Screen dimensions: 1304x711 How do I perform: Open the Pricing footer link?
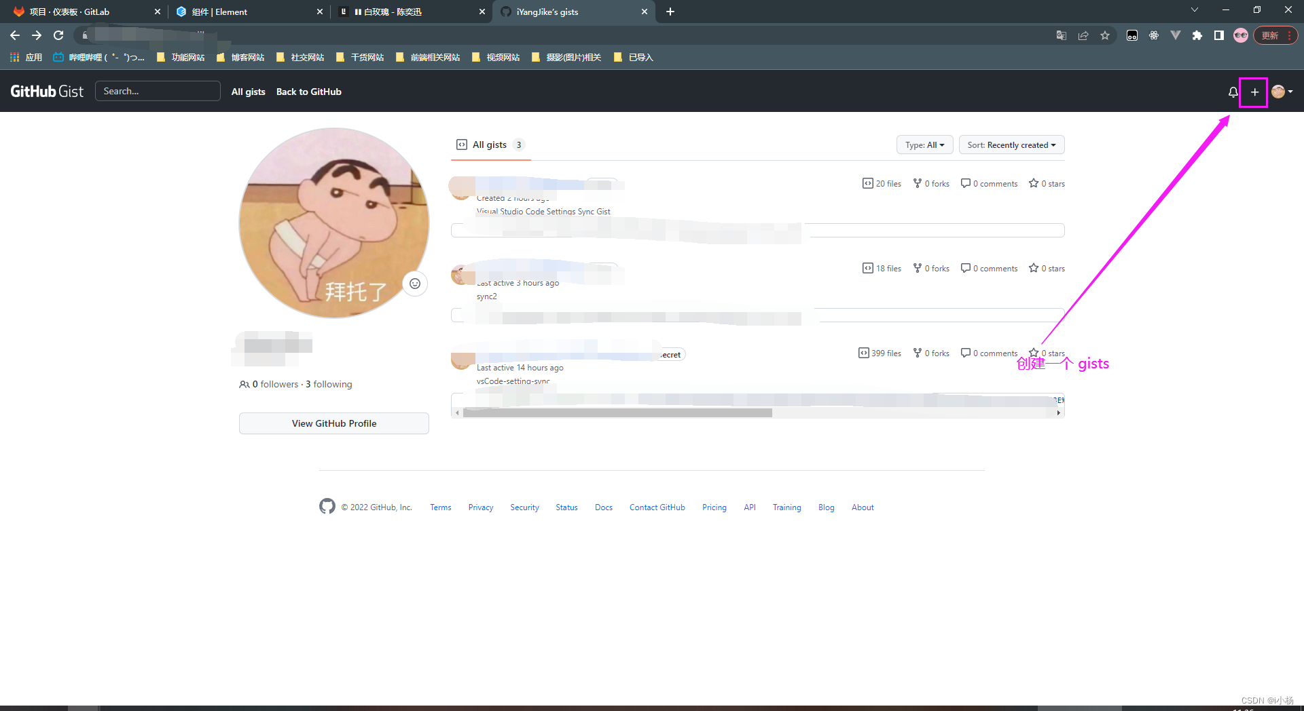[714, 507]
